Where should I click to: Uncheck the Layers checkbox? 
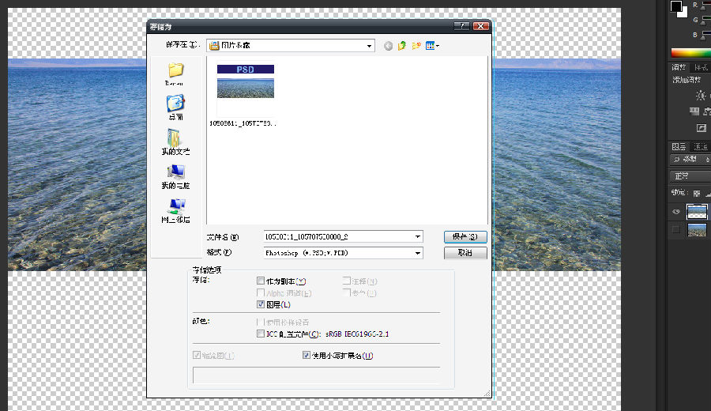pyautogui.click(x=261, y=304)
